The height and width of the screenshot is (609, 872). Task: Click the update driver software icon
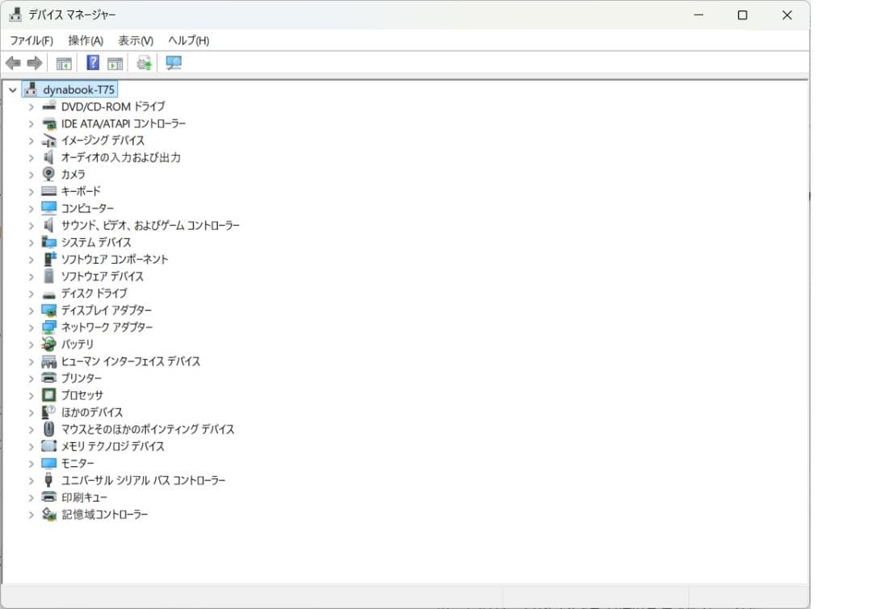(x=145, y=63)
